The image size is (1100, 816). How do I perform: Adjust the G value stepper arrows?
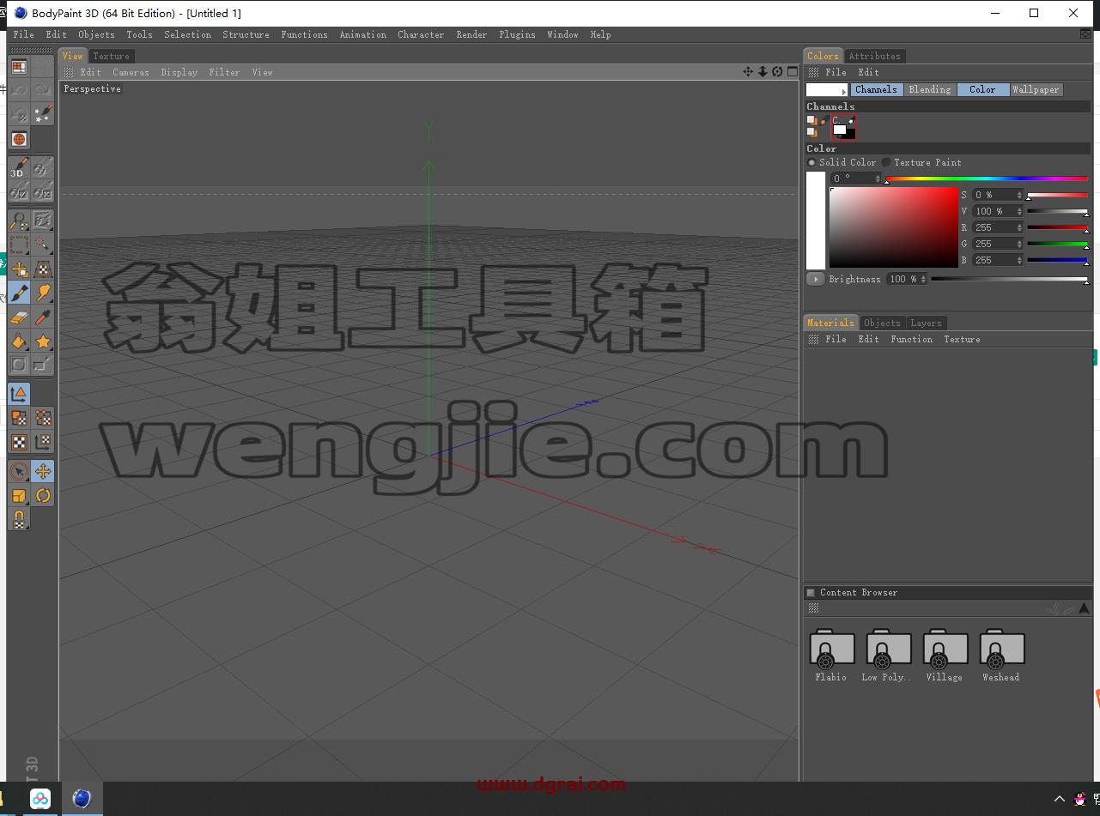(x=1019, y=244)
